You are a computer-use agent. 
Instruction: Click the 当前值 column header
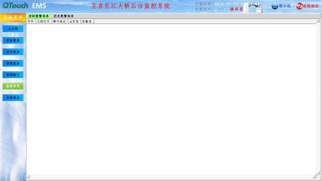74,21
